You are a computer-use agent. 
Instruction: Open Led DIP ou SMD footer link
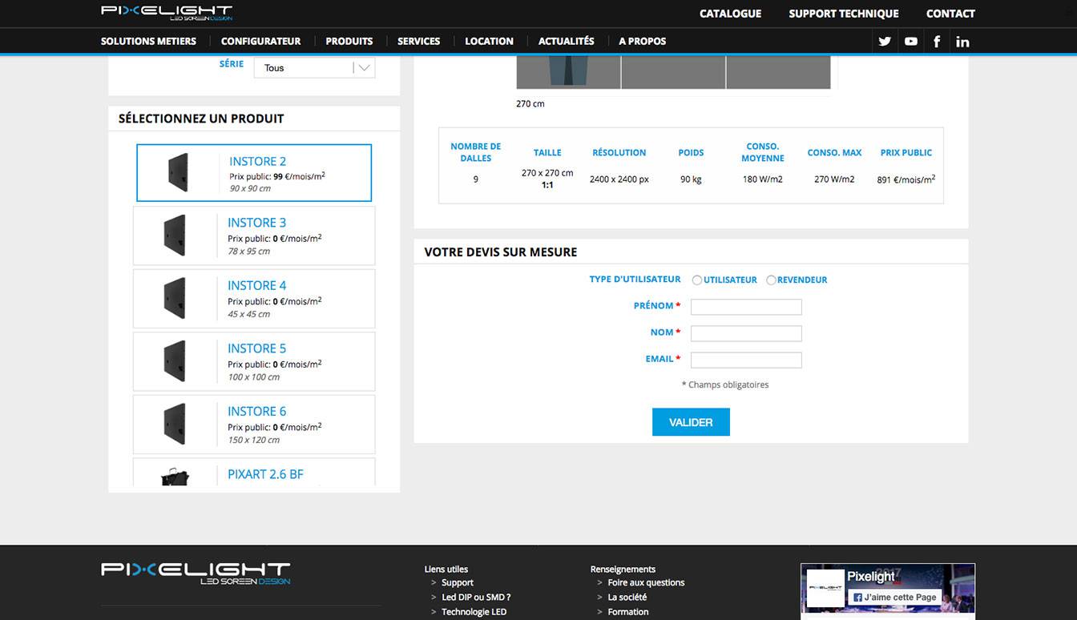(476, 597)
